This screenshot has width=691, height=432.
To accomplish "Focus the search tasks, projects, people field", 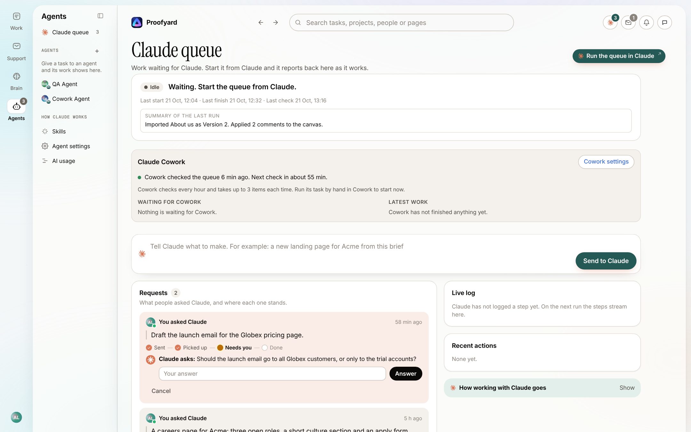I will point(401,23).
